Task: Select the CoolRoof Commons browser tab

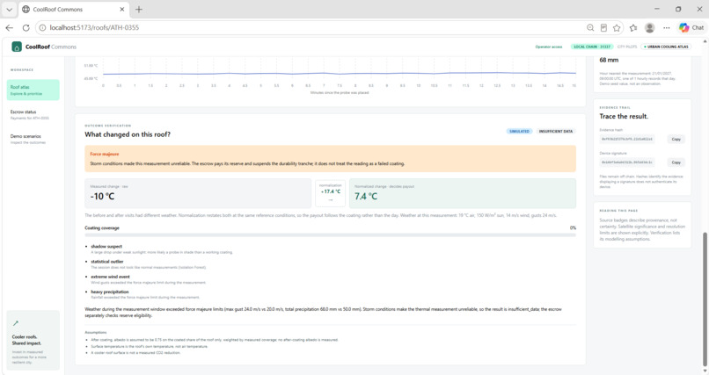Action: click(x=74, y=9)
